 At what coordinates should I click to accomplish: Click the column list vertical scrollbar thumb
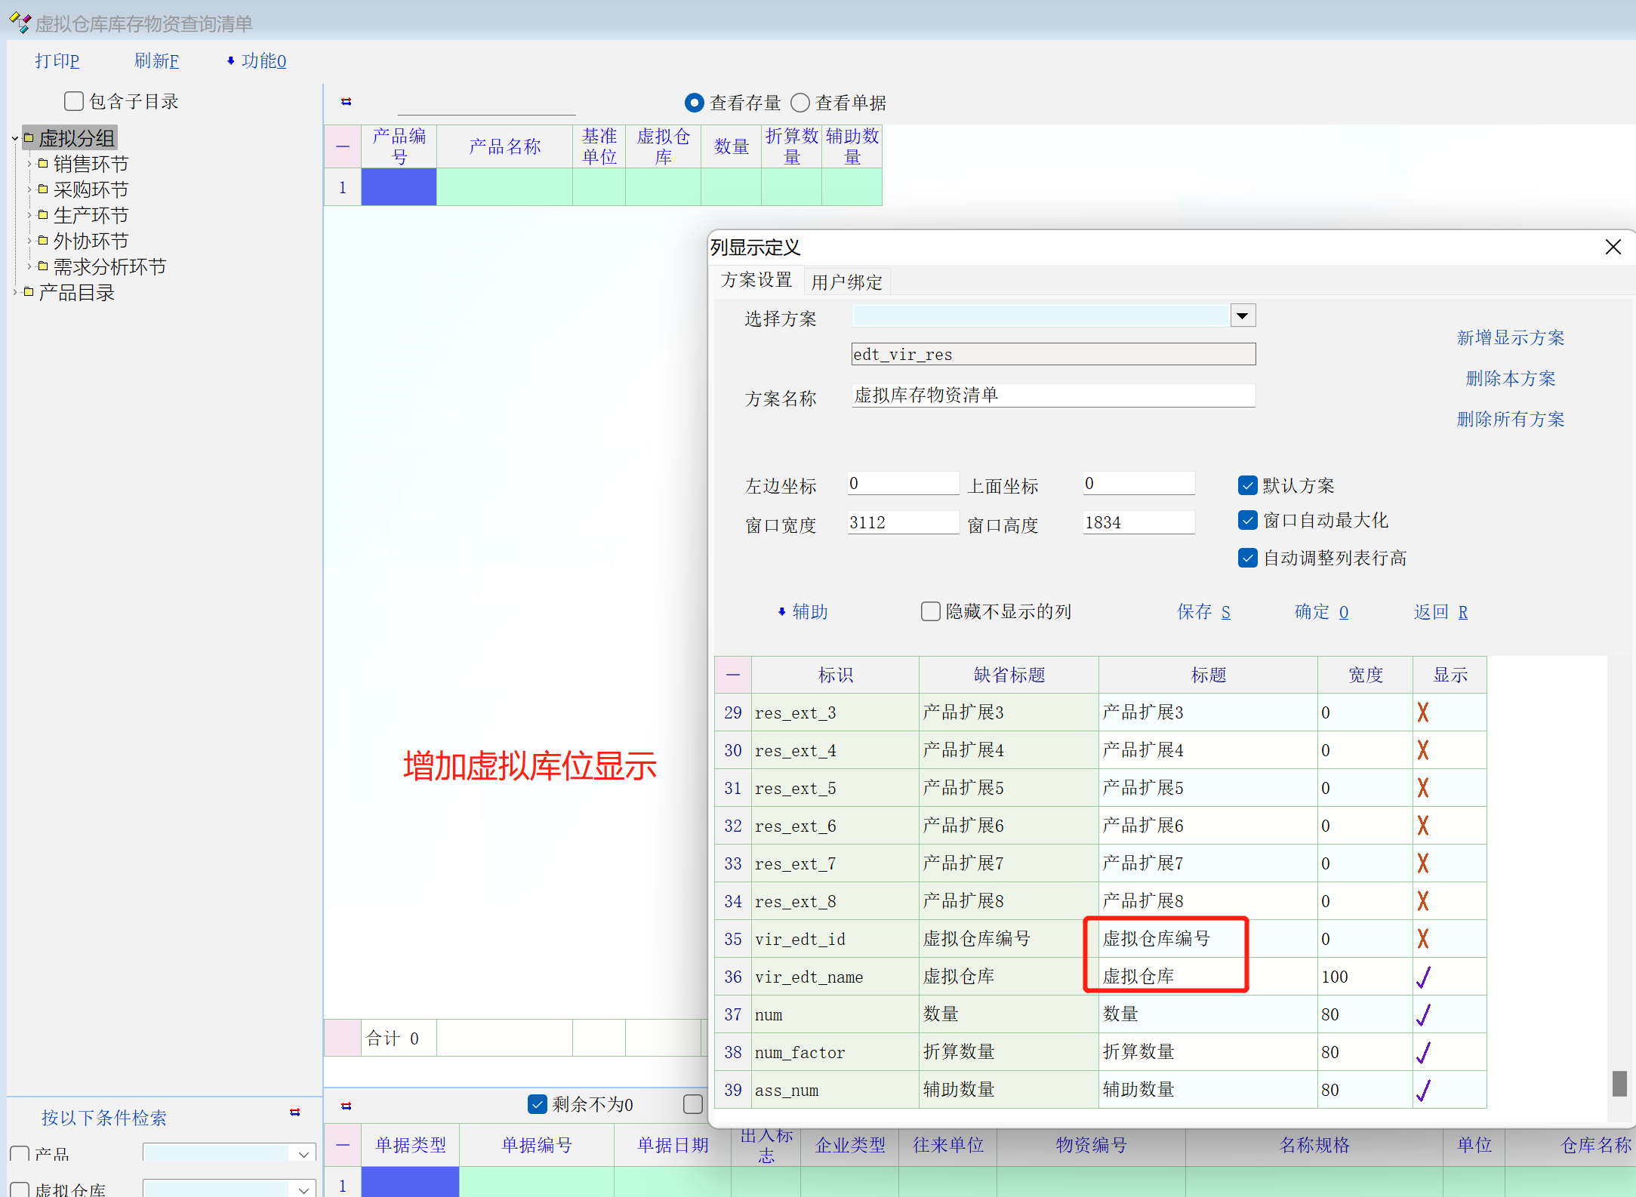coord(1619,1083)
